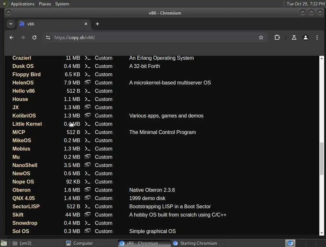Boot Hello v86

(x=24, y=91)
